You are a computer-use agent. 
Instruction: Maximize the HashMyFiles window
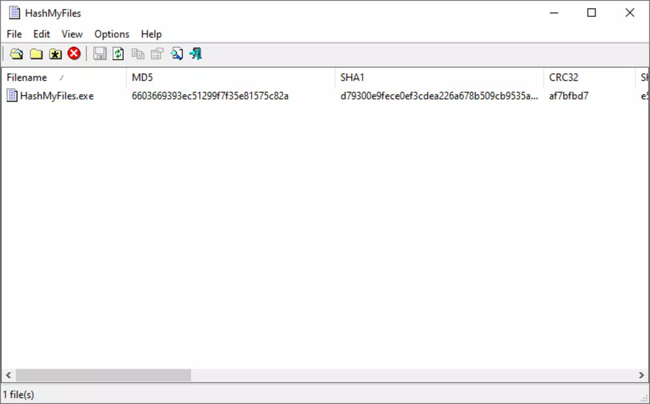tap(591, 13)
